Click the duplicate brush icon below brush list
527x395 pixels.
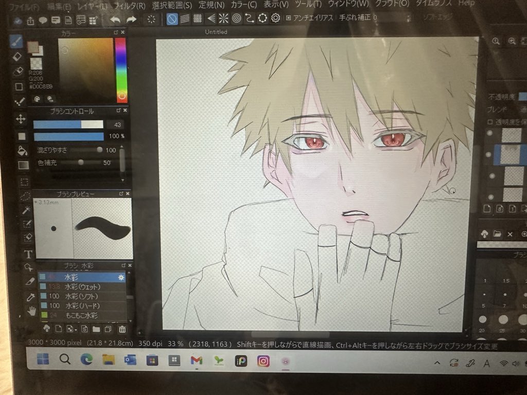pos(108,329)
